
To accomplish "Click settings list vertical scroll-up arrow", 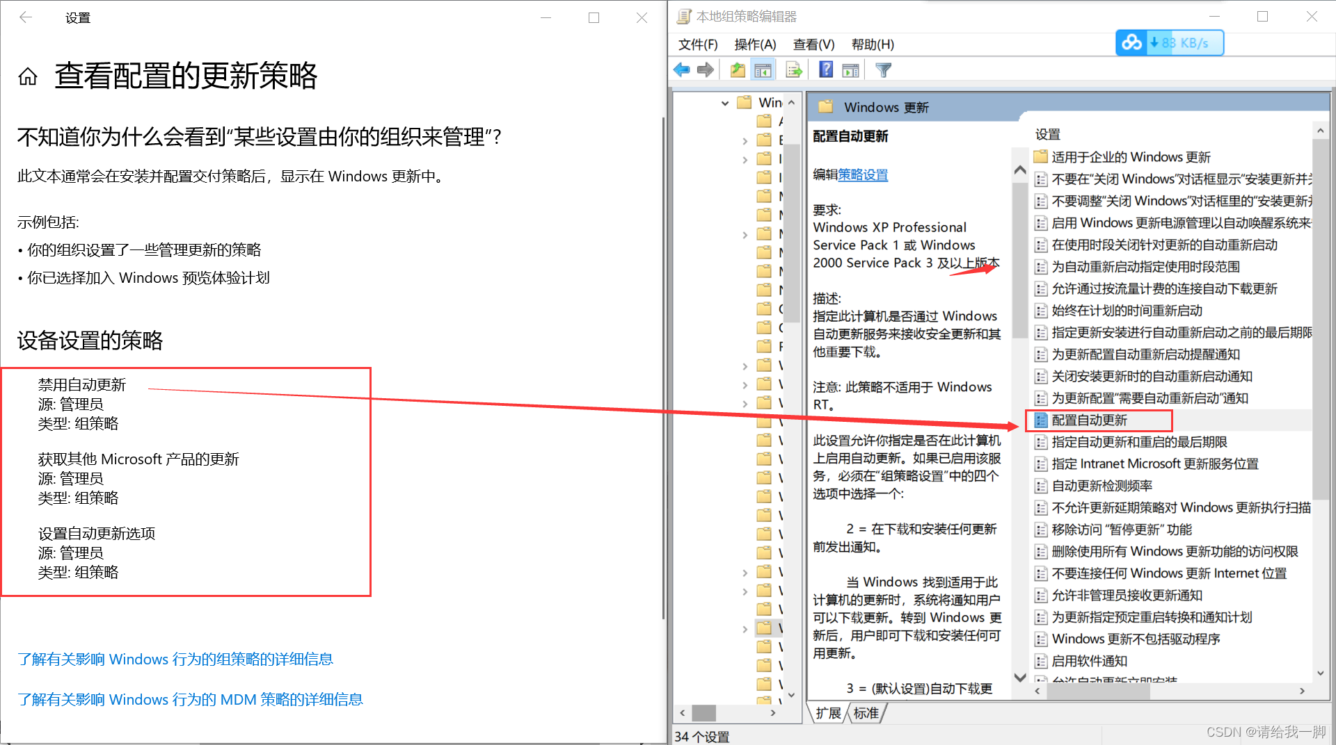I will (x=1320, y=131).
